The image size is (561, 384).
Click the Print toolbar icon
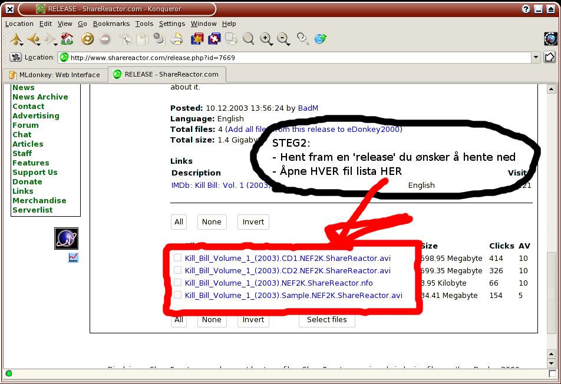click(176, 39)
